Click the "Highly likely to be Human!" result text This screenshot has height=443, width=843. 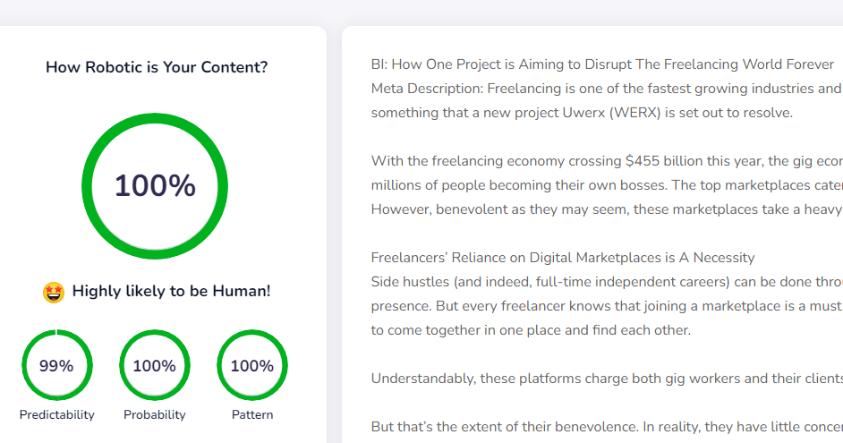click(171, 291)
